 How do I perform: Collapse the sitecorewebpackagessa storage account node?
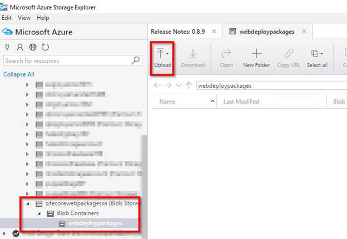click(28, 204)
